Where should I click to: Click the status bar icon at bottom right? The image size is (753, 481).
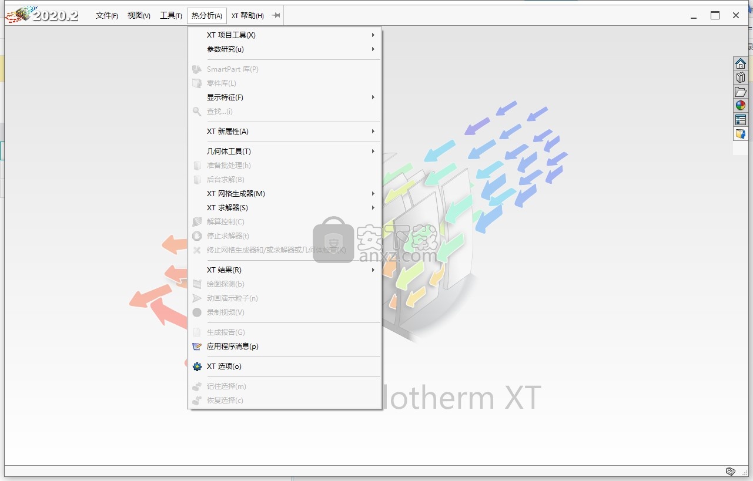click(x=730, y=471)
